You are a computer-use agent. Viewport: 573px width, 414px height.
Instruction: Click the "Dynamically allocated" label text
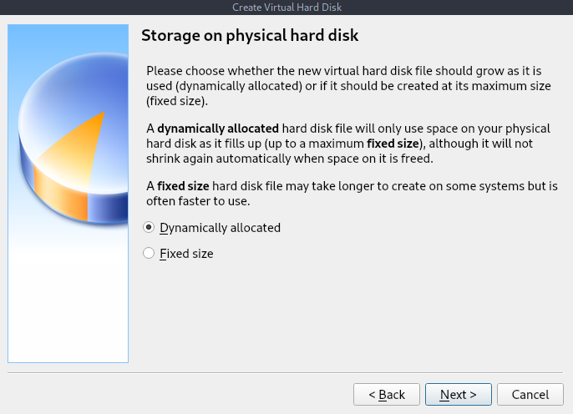pyautogui.click(x=220, y=227)
